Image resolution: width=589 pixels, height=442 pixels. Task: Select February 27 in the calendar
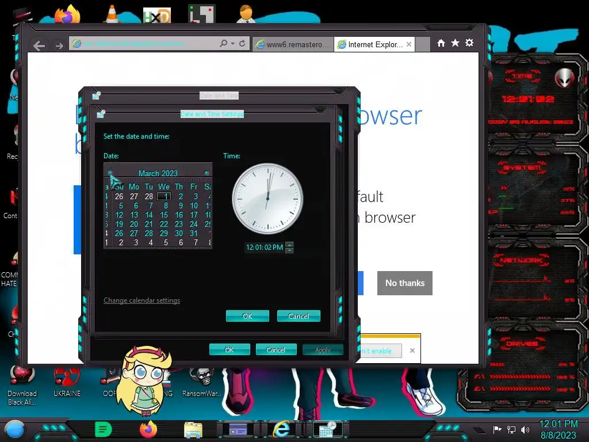click(133, 196)
